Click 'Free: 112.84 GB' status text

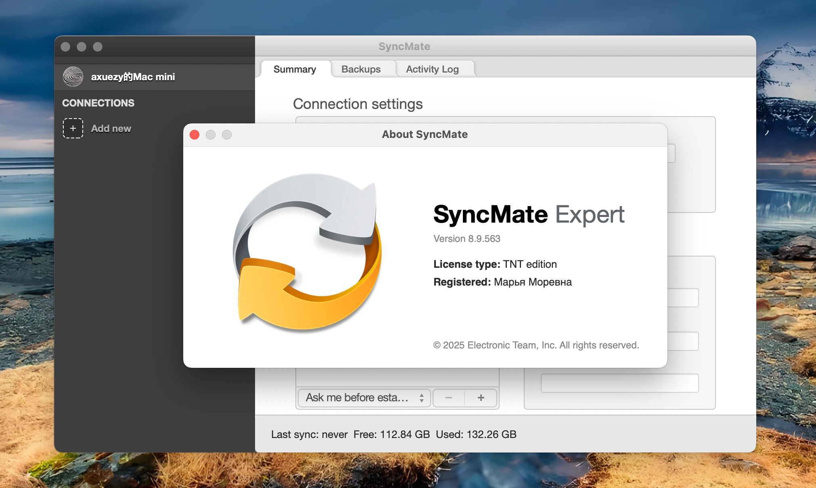point(391,434)
